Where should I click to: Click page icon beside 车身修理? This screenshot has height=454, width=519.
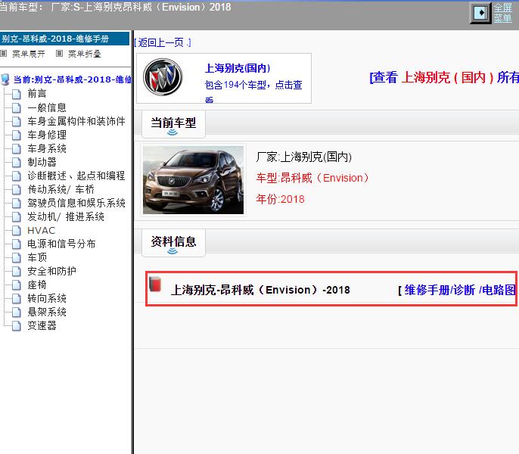pyautogui.click(x=17, y=135)
